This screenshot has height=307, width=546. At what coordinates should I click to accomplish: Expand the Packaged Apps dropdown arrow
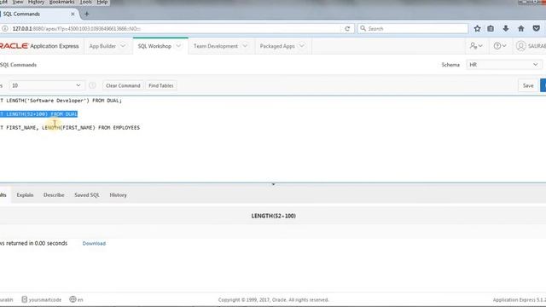point(302,46)
